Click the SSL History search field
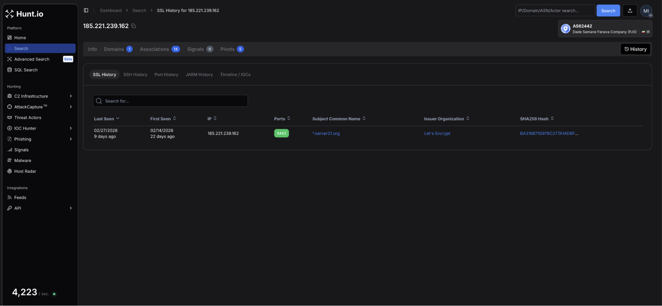 (x=170, y=101)
